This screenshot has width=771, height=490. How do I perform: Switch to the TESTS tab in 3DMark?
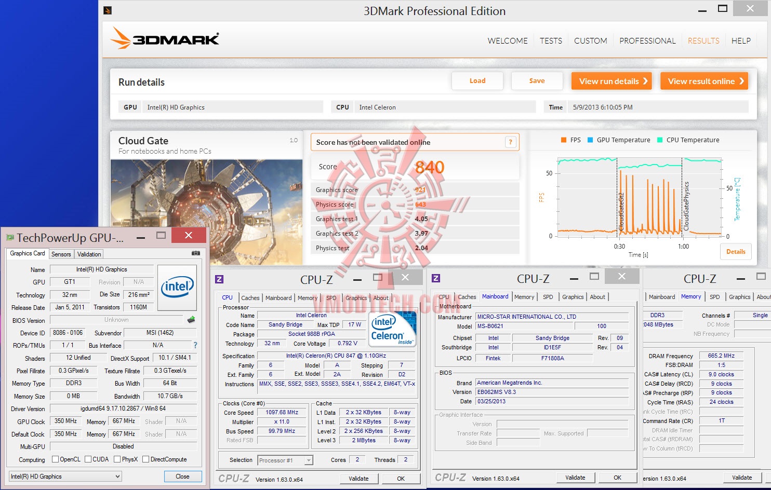coord(551,41)
